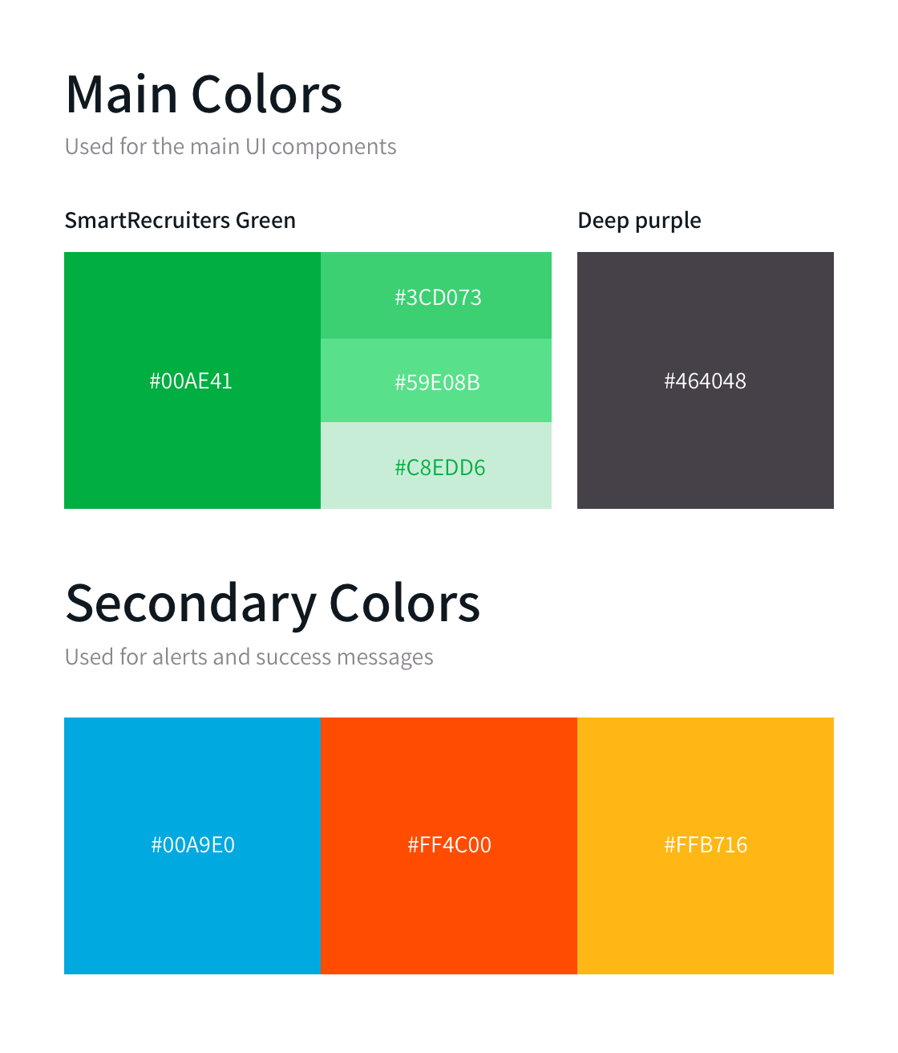This screenshot has width=898, height=1053.
Task: Click the Secondary Colors heading
Action: click(273, 604)
